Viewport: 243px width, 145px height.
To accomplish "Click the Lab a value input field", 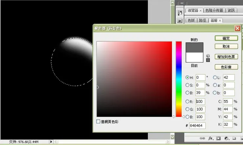I will 229,85.
